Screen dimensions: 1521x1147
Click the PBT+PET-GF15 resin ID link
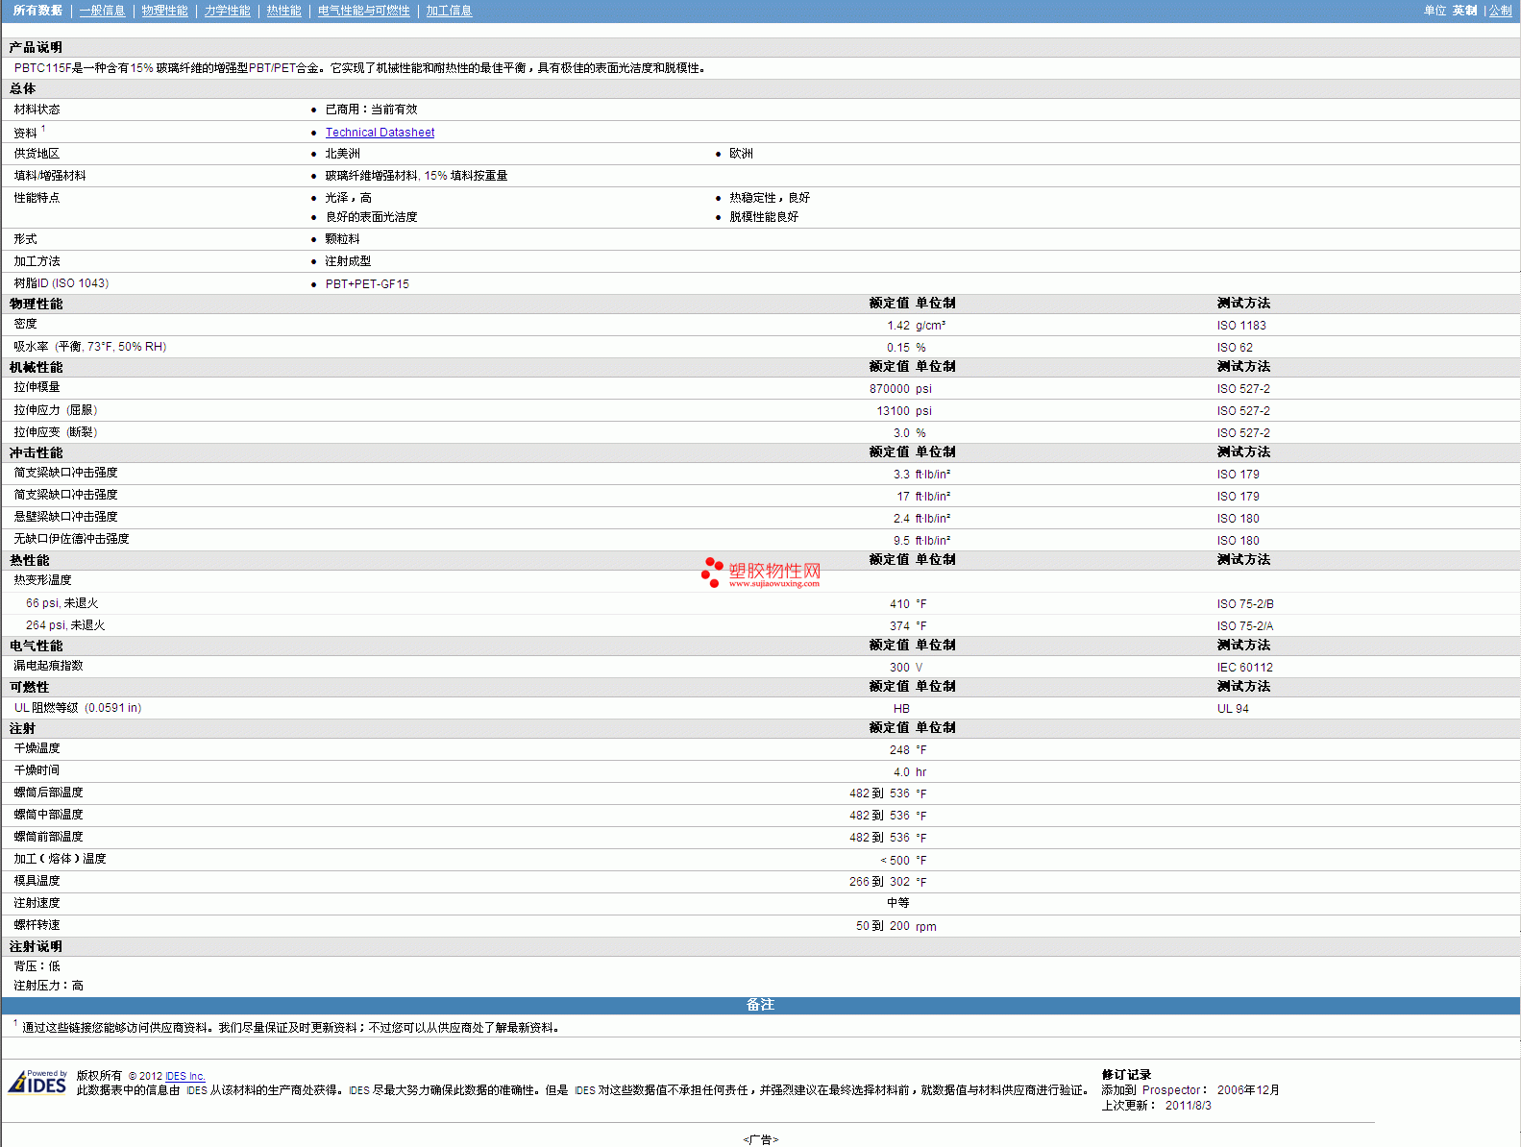(367, 284)
